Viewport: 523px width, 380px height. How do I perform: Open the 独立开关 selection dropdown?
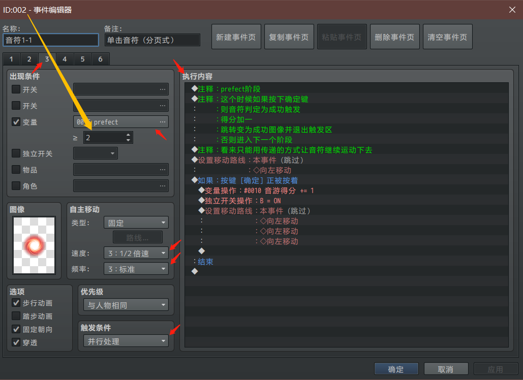click(96, 153)
